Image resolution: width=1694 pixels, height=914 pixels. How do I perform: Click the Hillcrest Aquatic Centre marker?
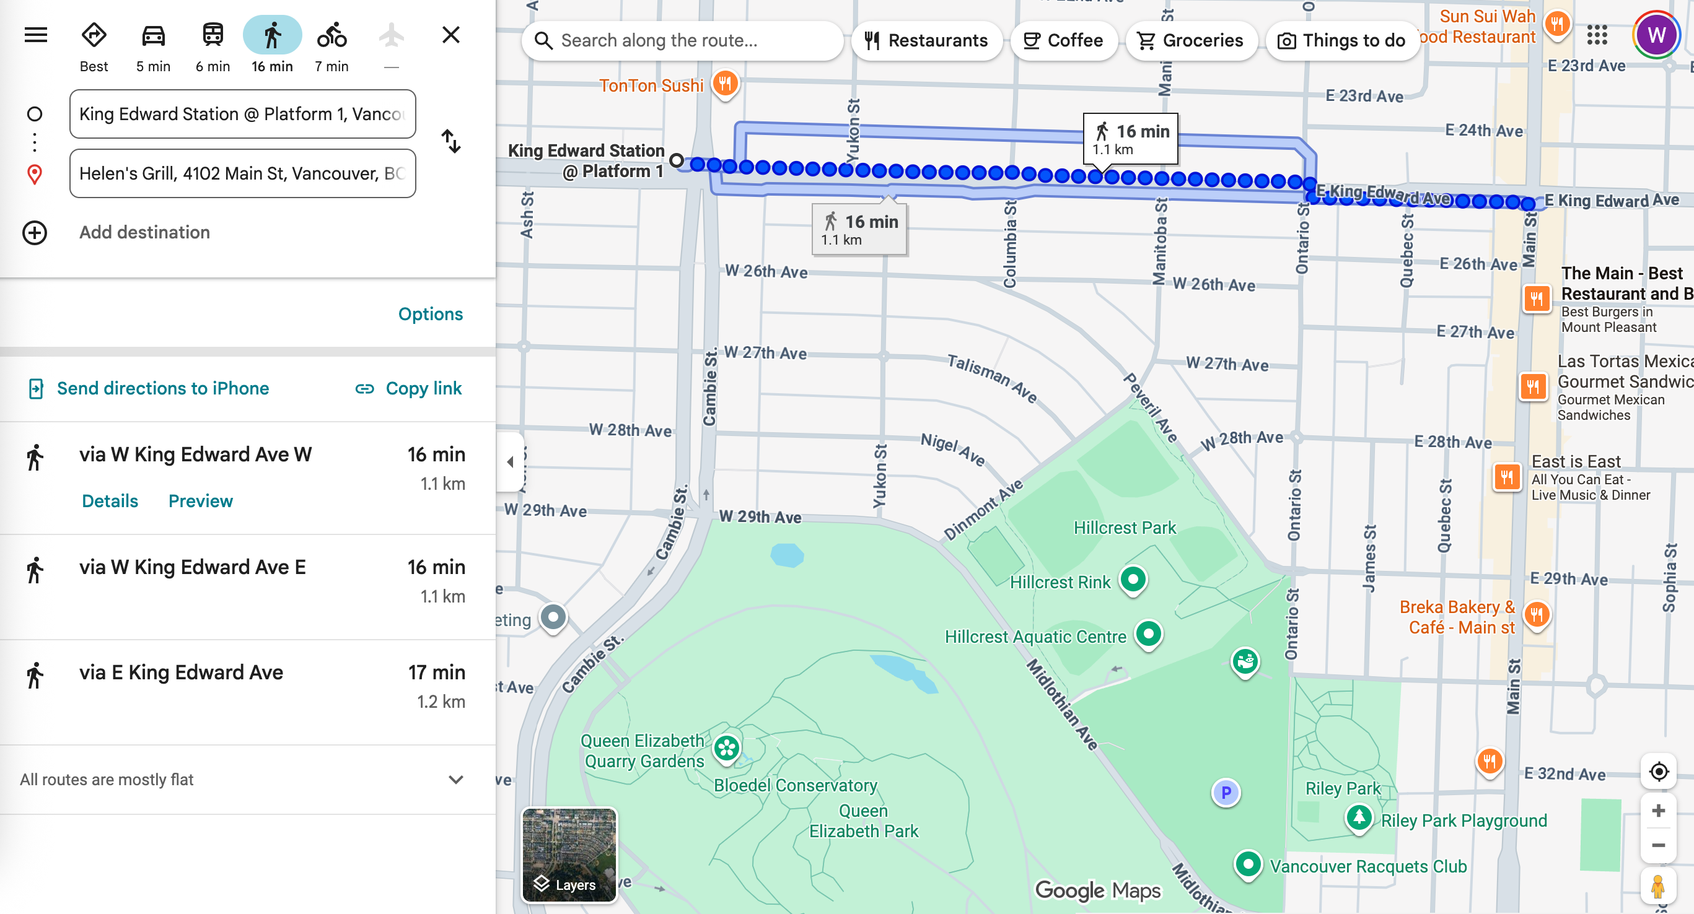tap(1148, 634)
